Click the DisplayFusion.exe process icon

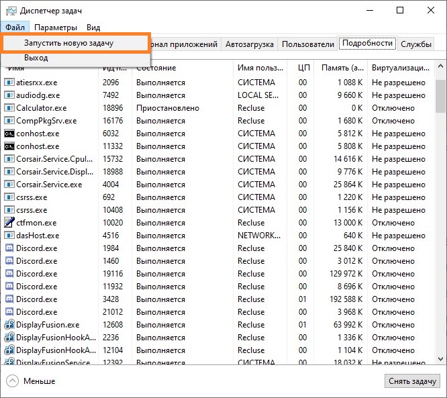pyautogui.click(x=9, y=324)
